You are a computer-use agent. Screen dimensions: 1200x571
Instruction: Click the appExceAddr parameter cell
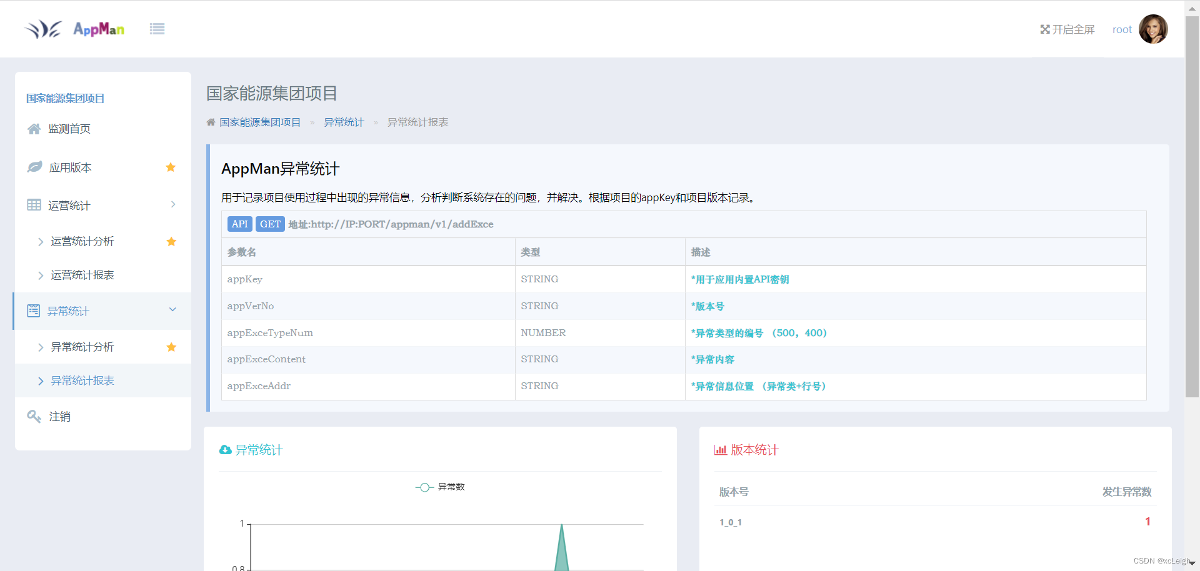[x=368, y=386]
